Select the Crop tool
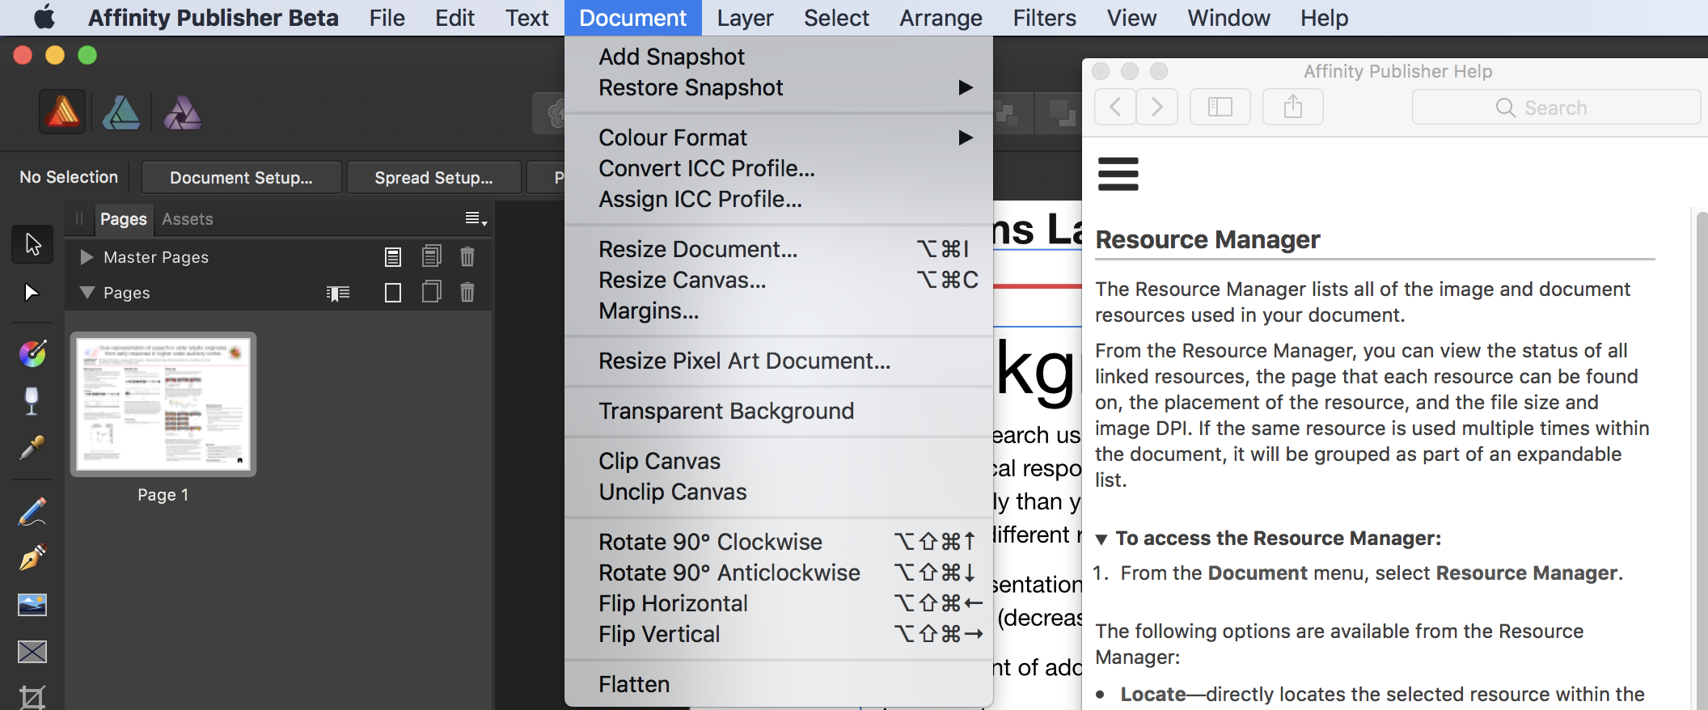 click(x=32, y=696)
